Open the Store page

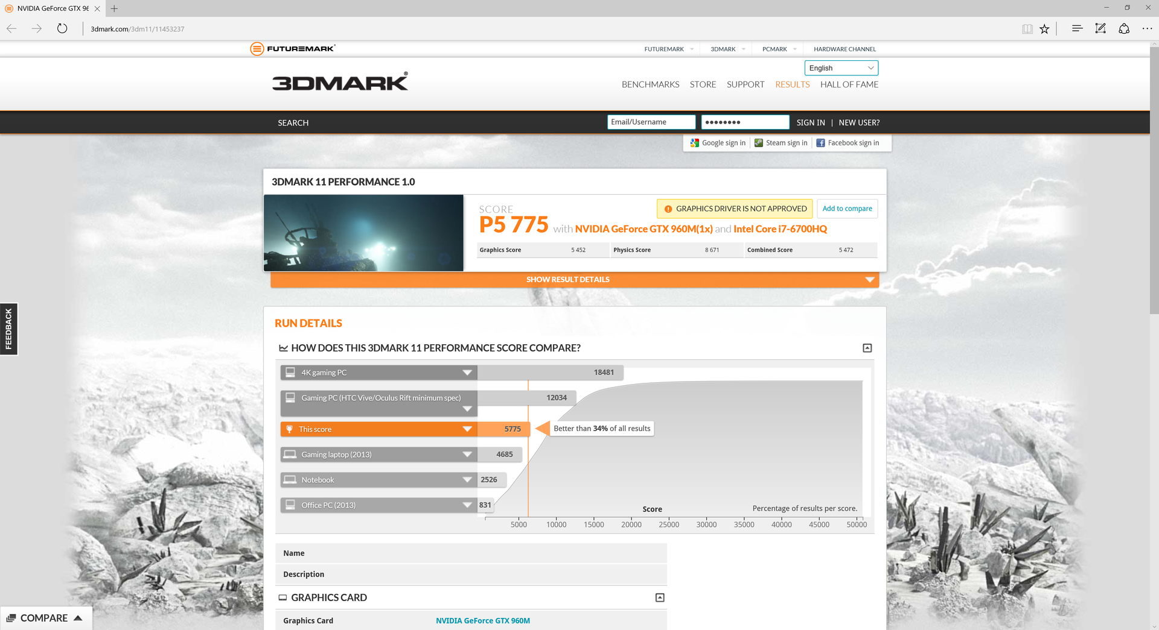(703, 84)
